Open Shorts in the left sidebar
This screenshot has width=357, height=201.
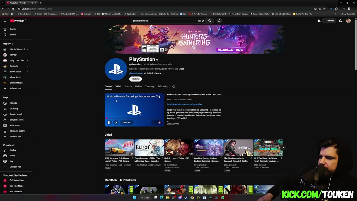click(x=13, y=35)
